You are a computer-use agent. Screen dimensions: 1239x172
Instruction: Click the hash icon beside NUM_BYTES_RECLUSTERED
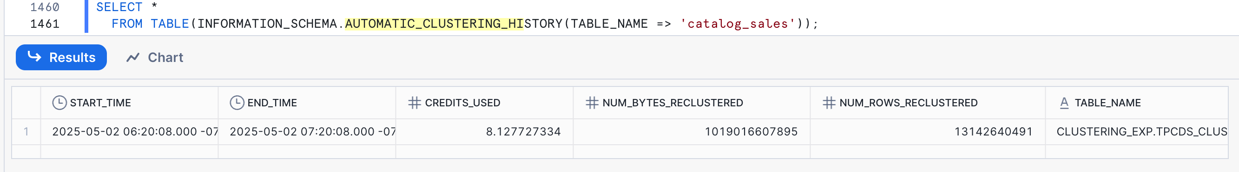(x=592, y=103)
